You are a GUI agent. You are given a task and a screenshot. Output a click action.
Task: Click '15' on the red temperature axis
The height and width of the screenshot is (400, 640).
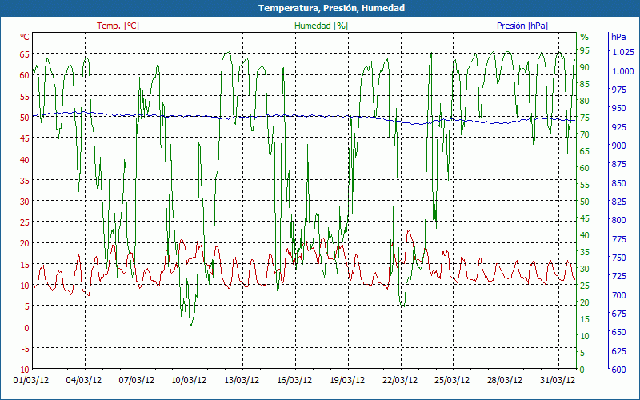(25, 265)
